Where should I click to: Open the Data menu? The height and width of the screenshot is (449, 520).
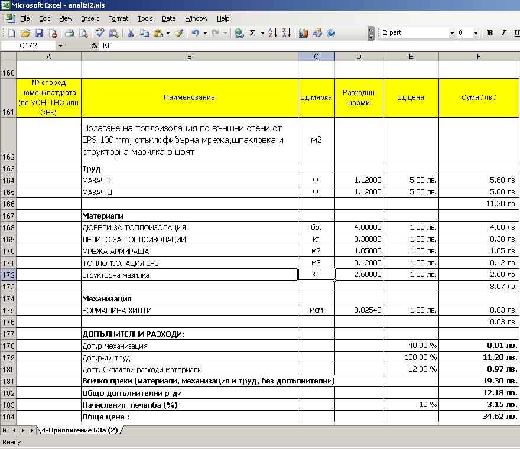pyautogui.click(x=169, y=18)
